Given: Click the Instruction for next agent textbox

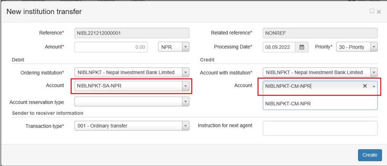Looking at the screenshot, I should 320,128.
